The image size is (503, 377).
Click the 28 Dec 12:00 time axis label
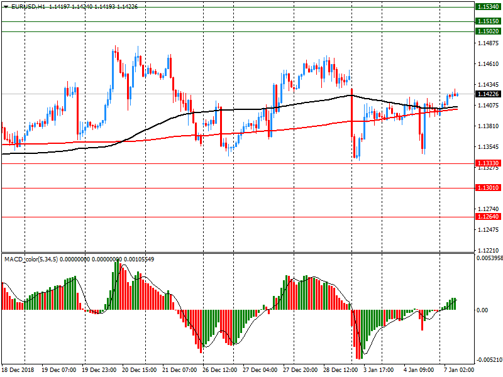pyautogui.click(x=341, y=371)
